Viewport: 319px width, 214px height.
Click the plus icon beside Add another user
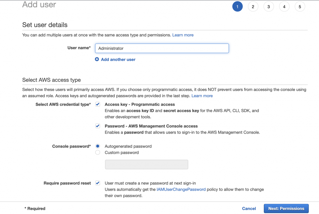(x=97, y=59)
